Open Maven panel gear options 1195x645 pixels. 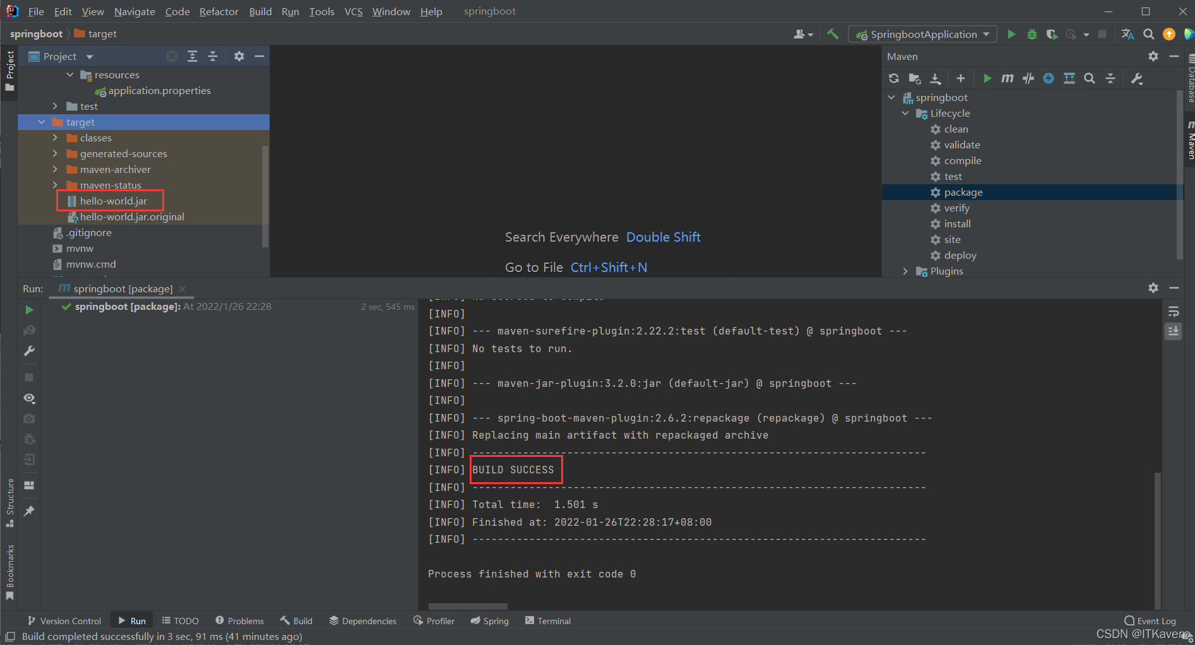1153,56
